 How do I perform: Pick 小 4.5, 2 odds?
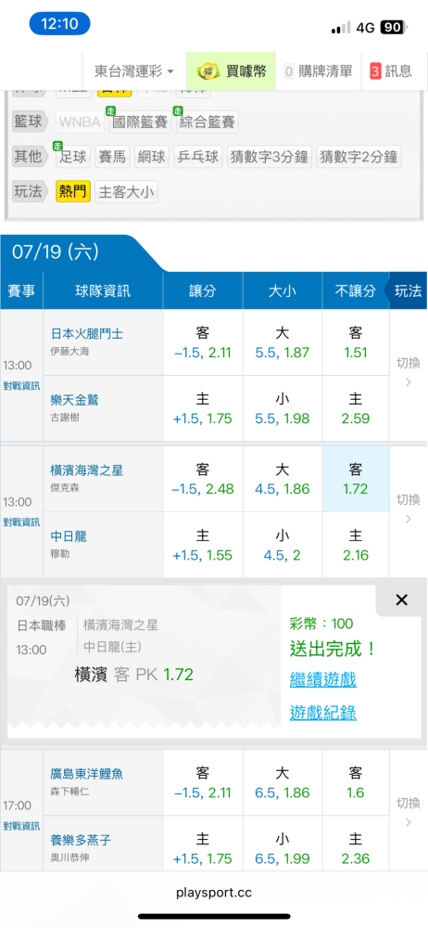[283, 545]
